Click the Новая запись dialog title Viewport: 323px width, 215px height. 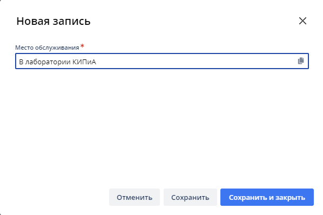coord(53,21)
